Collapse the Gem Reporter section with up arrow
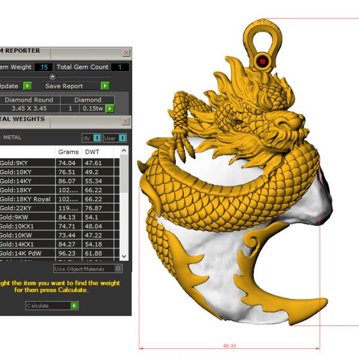359x359 pixels. point(52,77)
